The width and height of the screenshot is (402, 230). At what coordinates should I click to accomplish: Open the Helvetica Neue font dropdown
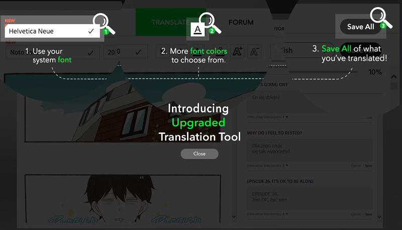(52, 31)
